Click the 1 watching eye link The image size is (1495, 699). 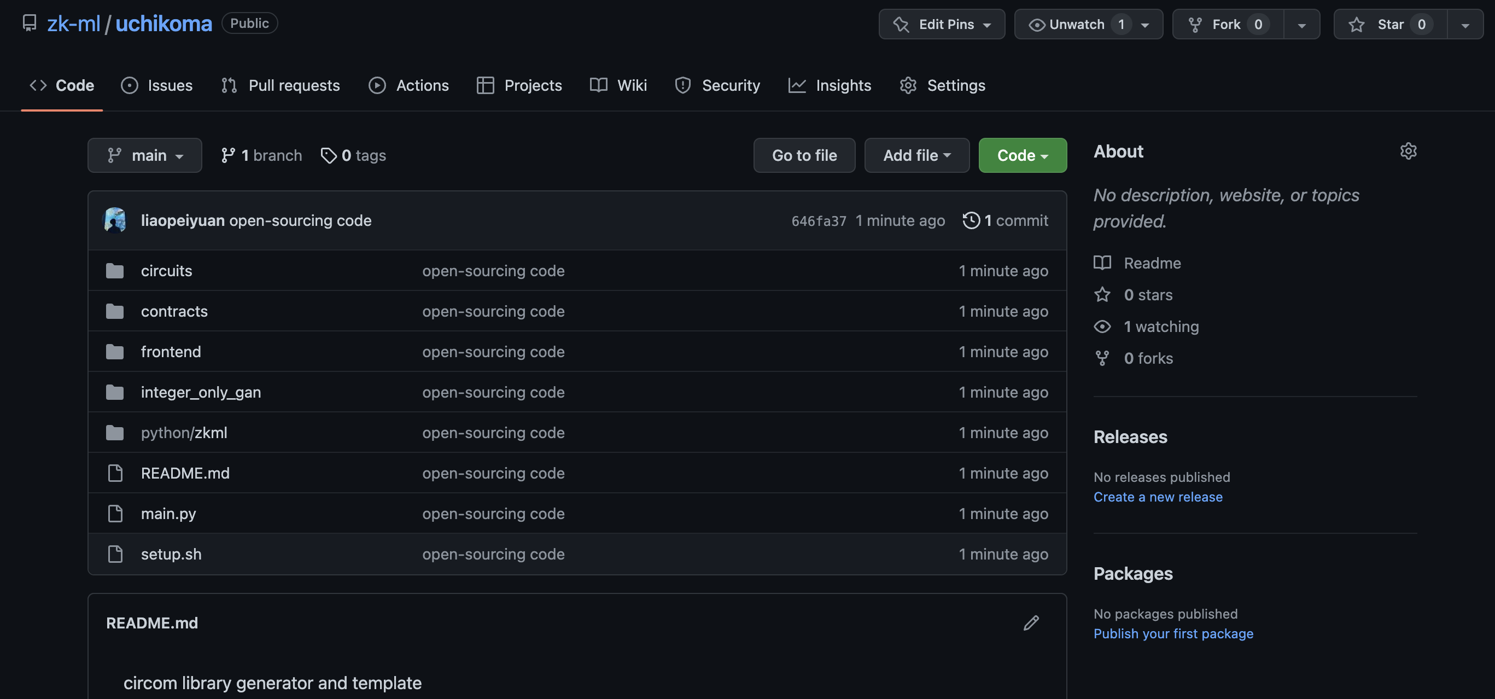click(1102, 327)
